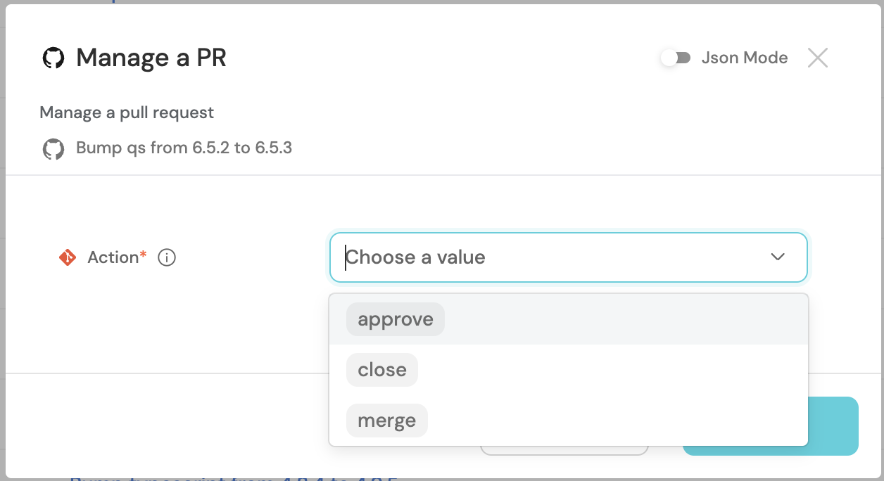Click the red required asterisk after Action
This screenshot has height=481, width=884.
pos(144,254)
